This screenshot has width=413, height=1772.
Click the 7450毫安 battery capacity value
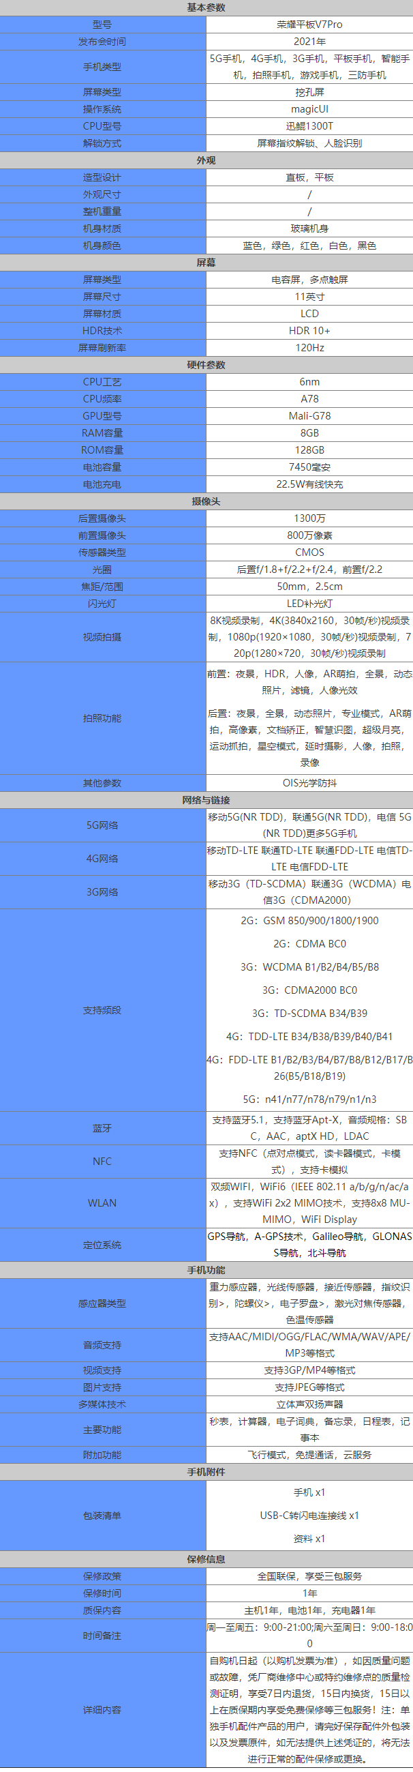click(x=309, y=467)
